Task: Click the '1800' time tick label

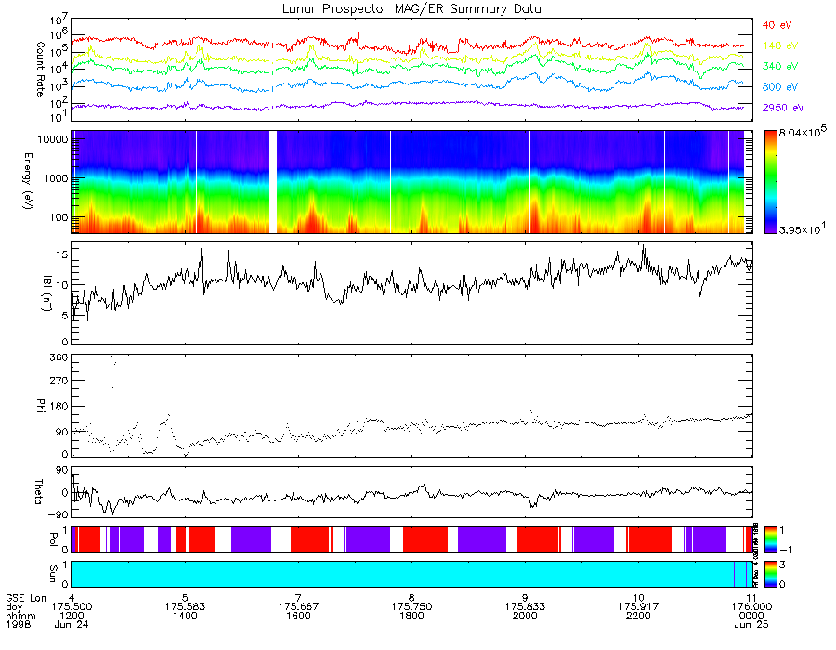Action: pos(411,616)
